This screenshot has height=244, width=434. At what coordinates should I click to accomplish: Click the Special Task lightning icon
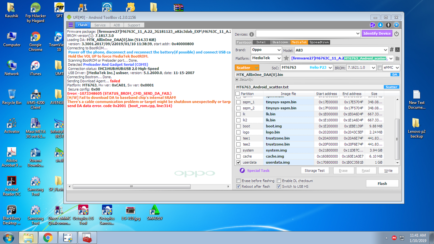[242, 170]
